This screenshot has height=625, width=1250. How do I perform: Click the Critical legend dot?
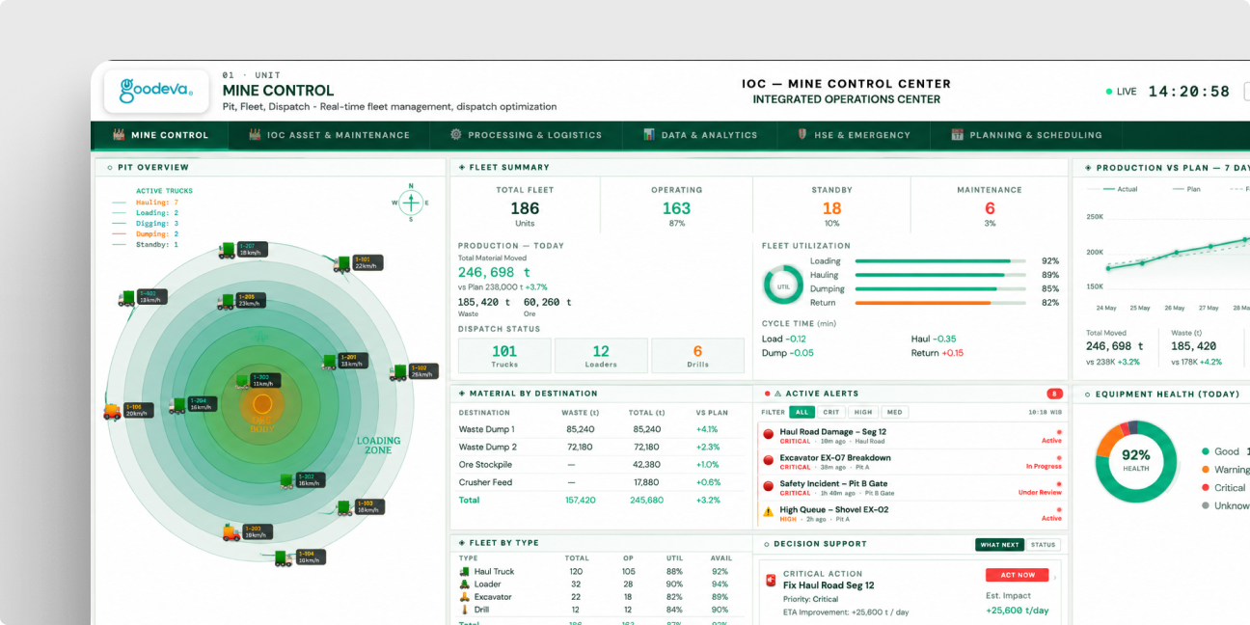coord(1206,488)
